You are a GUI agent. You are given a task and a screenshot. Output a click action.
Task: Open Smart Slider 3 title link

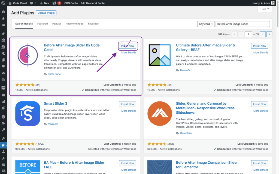click(56, 104)
